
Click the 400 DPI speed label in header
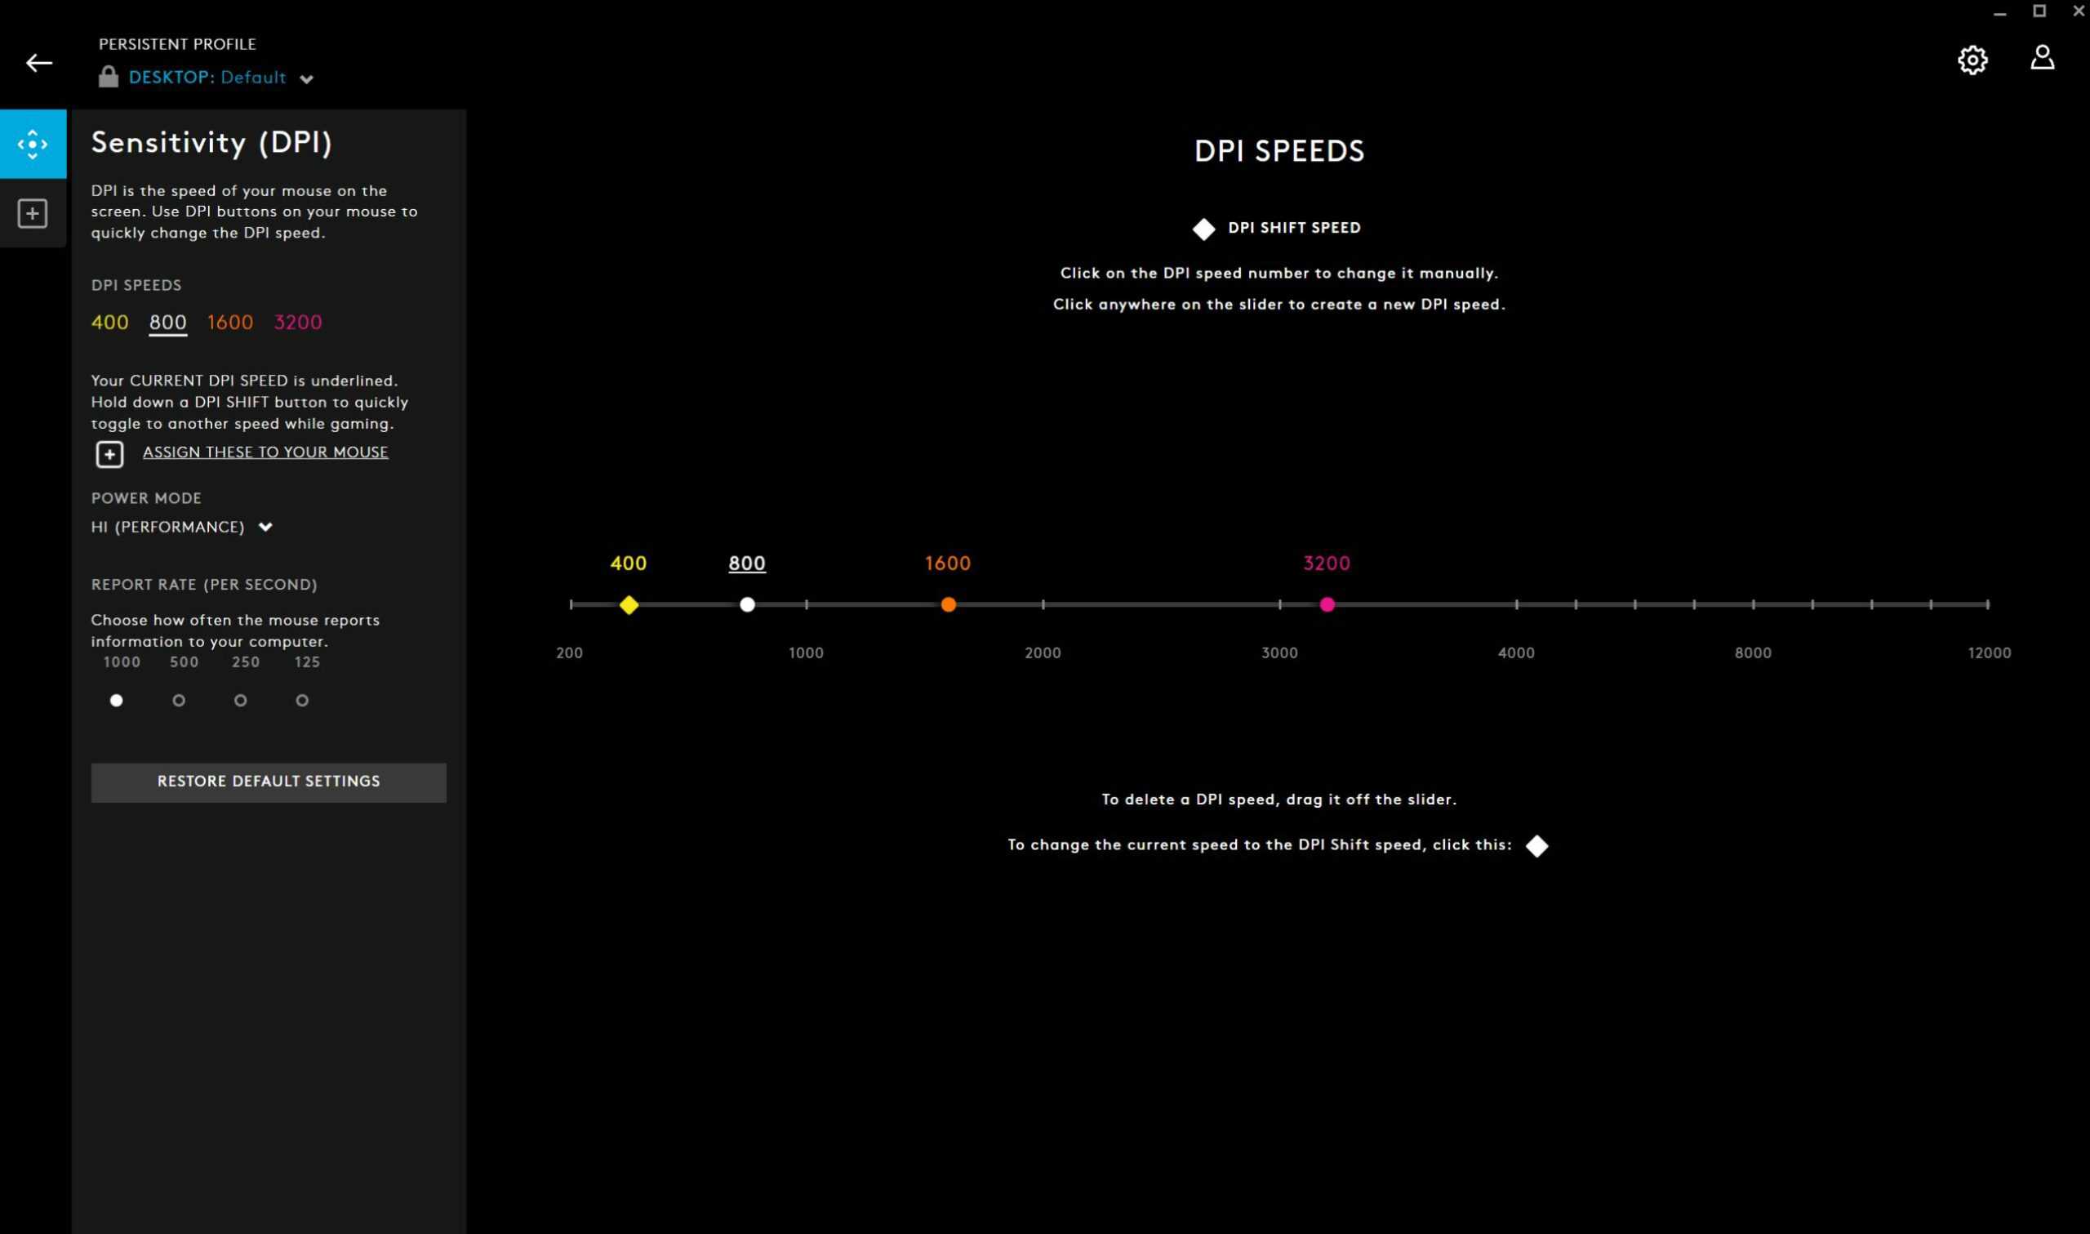110,322
